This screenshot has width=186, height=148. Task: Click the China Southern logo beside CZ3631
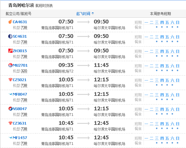pos(10,123)
